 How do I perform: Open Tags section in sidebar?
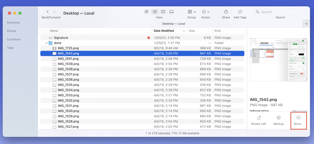coord(10,48)
